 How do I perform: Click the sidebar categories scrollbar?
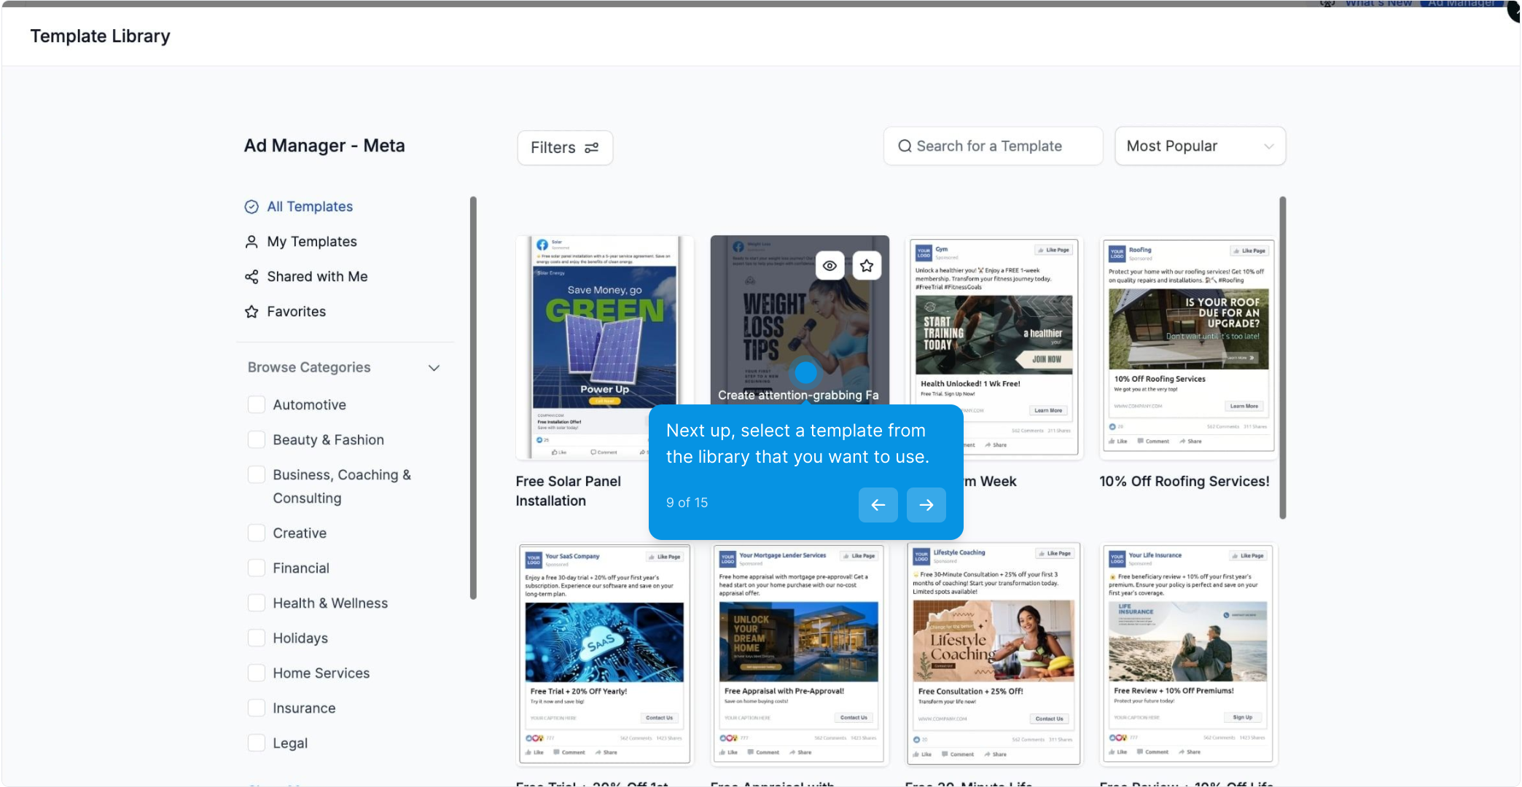pyautogui.click(x=473, y=398)
